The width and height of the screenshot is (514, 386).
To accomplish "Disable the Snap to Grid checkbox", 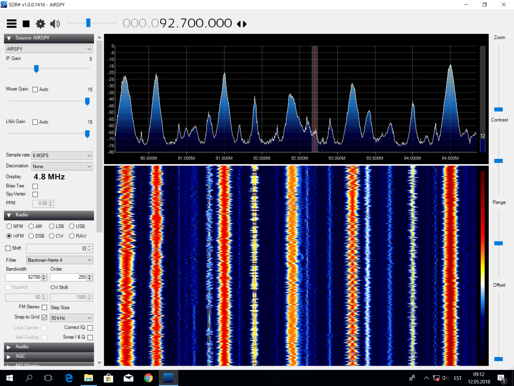I will [44, 317].
